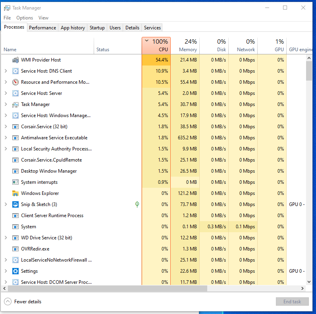Click the Service Host: DNS Client gear icon
This screenshot has width=316, height=314.
(15, 71)
